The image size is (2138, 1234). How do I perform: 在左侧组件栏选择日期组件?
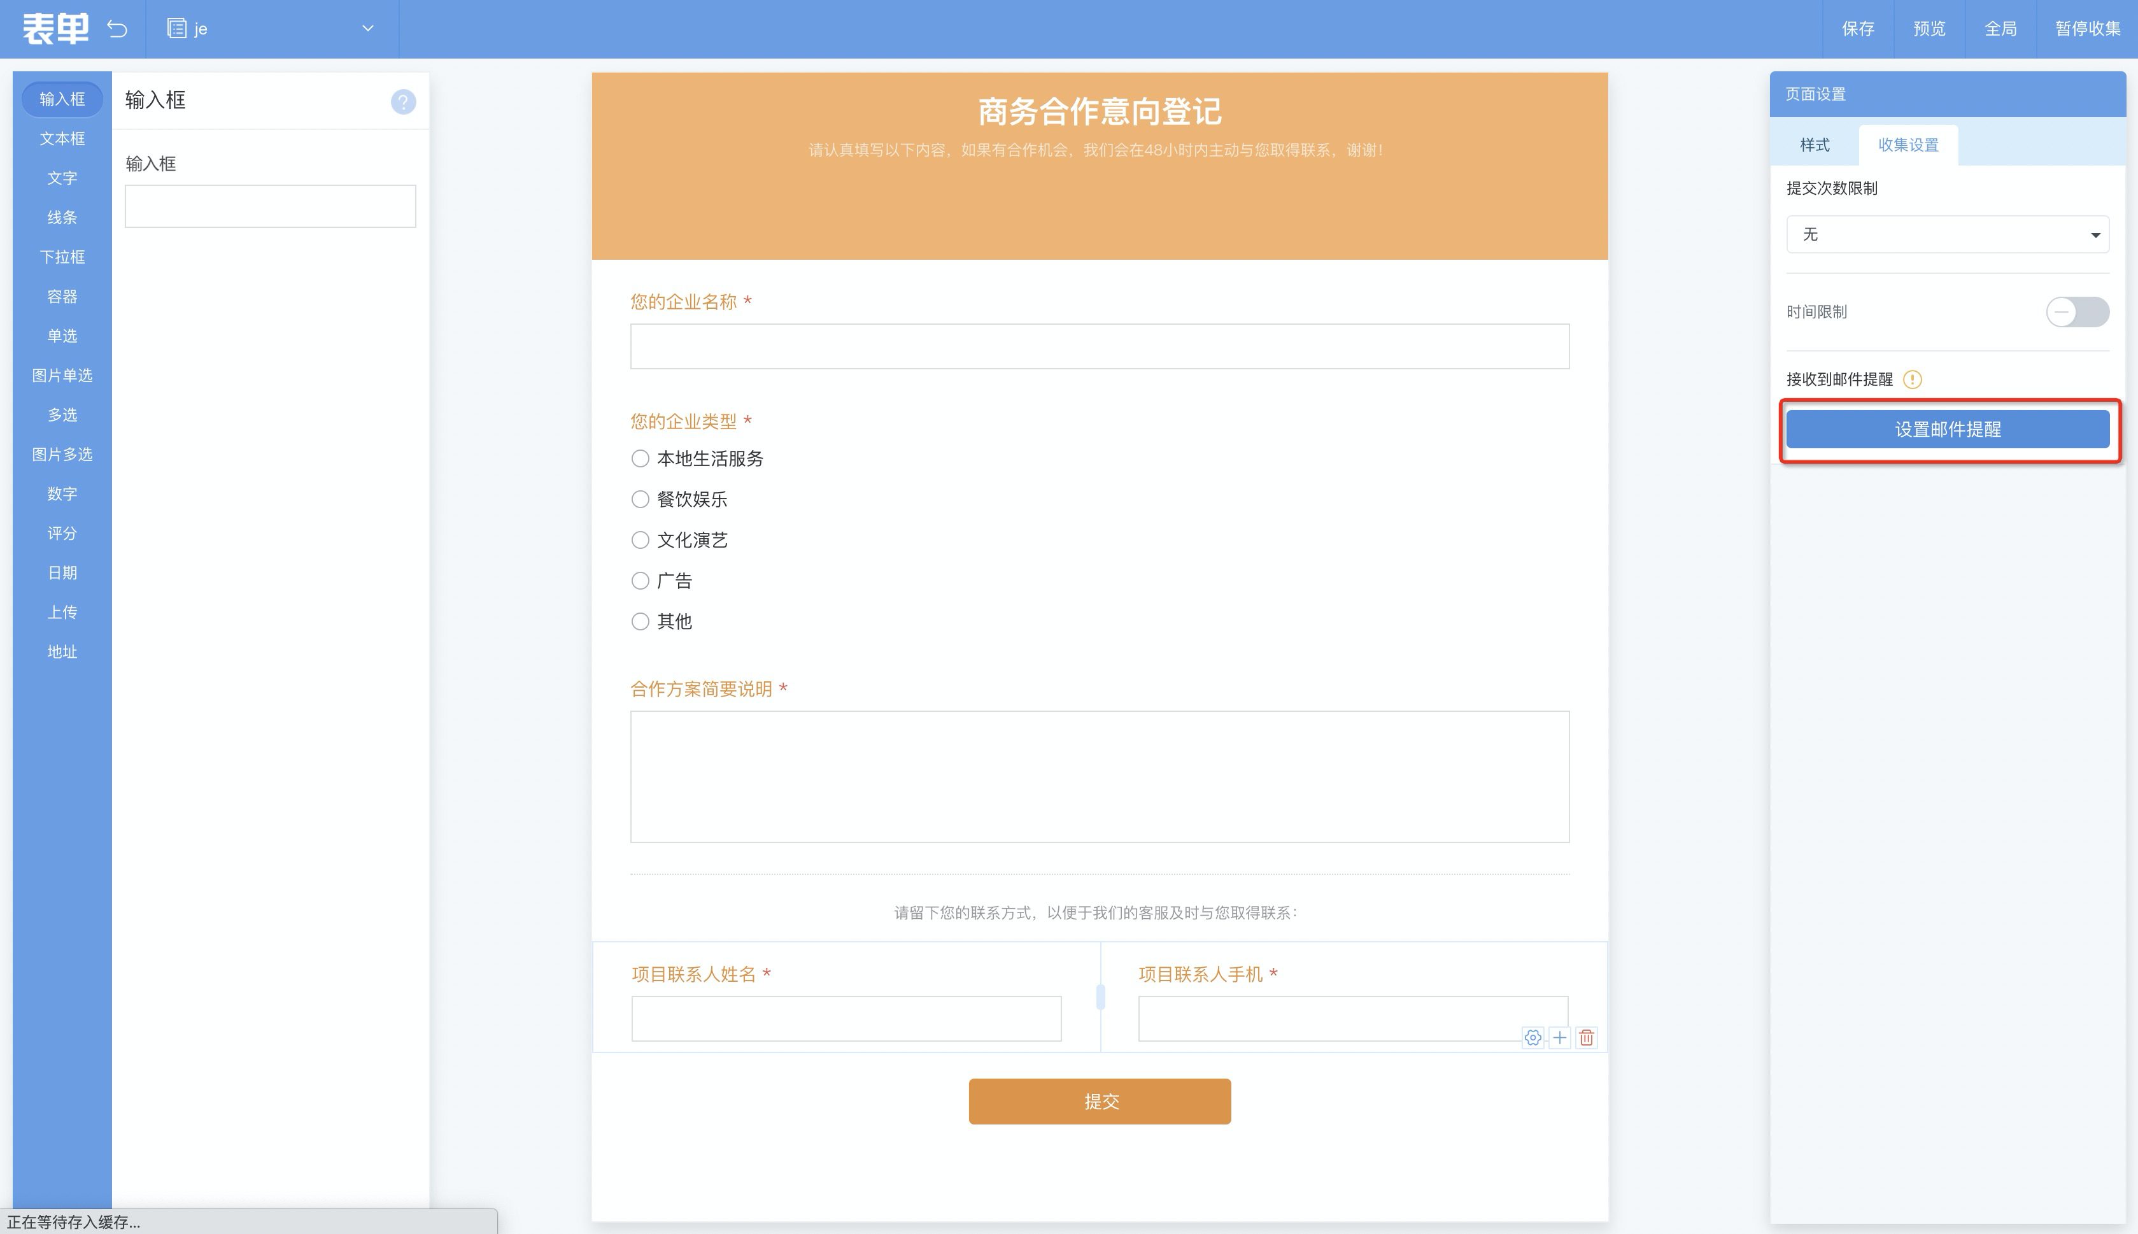pyautogui.click(x=62, y=572)
